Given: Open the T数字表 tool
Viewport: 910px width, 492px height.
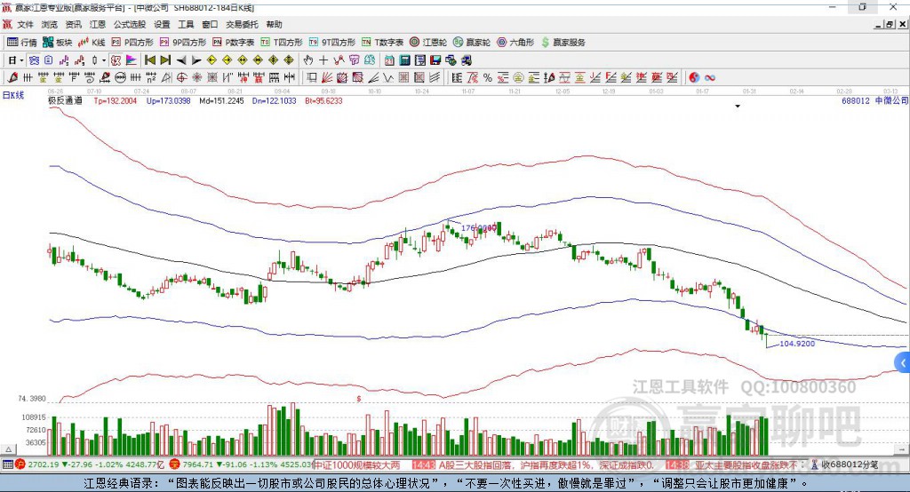Looking at the screenshot, I should [x=382, y=43].
